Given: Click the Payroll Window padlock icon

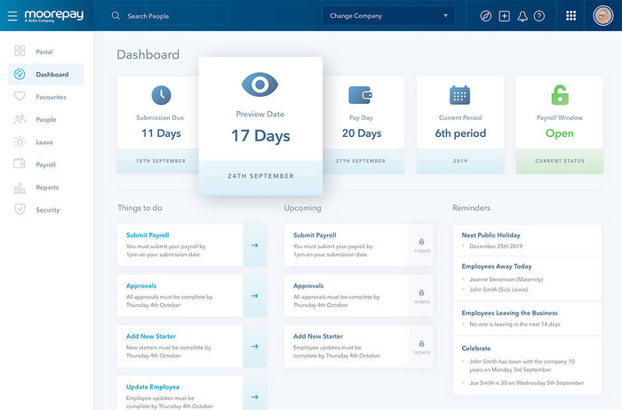Looking at the screenshot, I should [560, 95].
